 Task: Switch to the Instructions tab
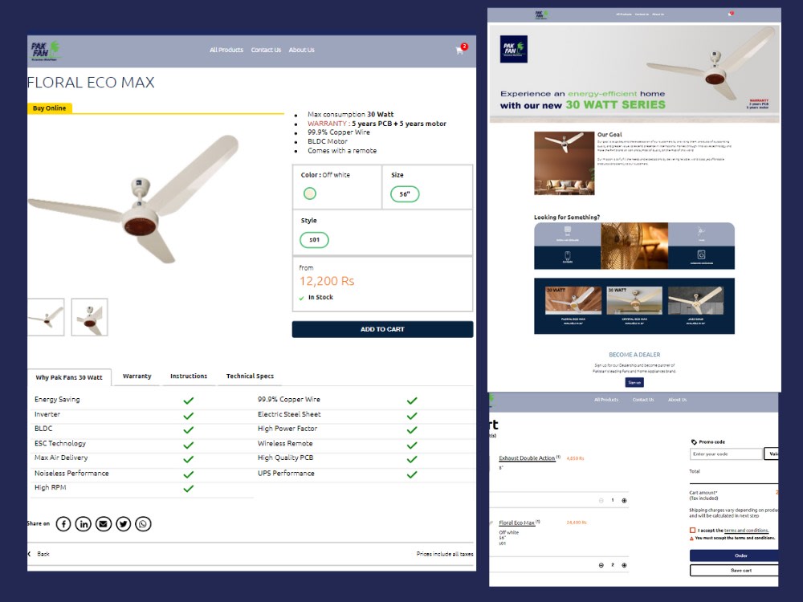pyautogui.click(x=189, y=376)
